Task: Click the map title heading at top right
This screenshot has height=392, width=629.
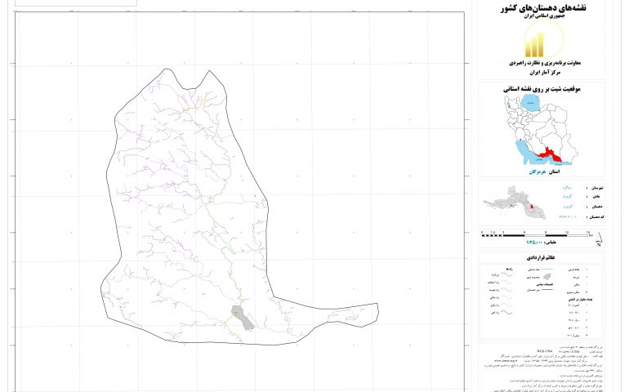Action: (x=540, y=8)
